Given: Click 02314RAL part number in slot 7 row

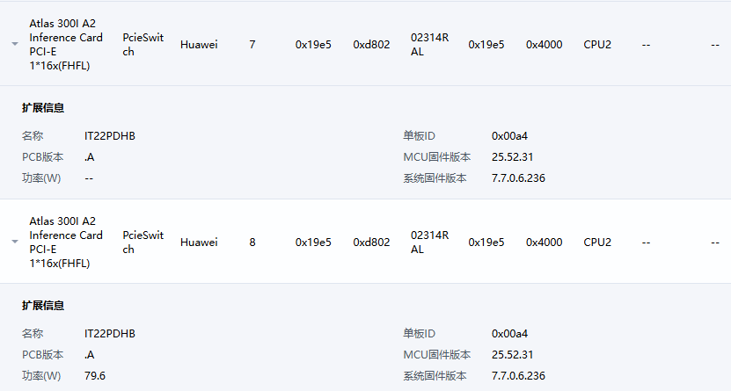Looking at the screenshot, I should [430, 45].
